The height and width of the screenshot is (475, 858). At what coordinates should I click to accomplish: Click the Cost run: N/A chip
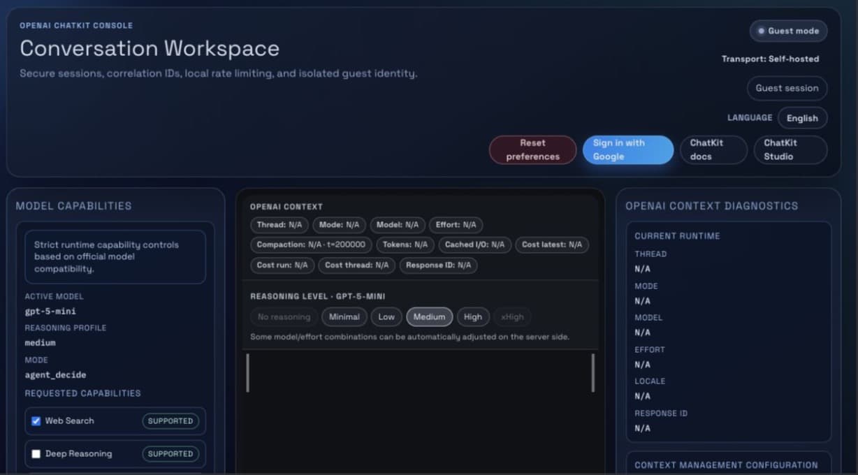tap(282, 265)
